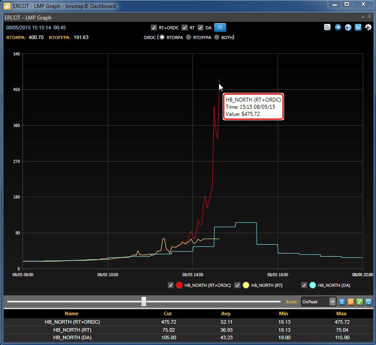The width and height of the screenshot is (376, 345).
Task: Click the orange starburst icon
Action: (351, 301)
